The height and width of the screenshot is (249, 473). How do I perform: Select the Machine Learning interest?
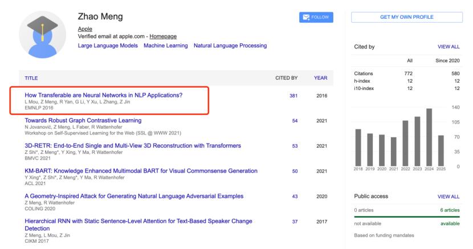[166, 46]
